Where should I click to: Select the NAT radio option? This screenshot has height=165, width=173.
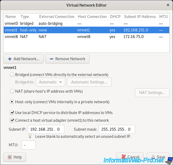coord(12,91)
